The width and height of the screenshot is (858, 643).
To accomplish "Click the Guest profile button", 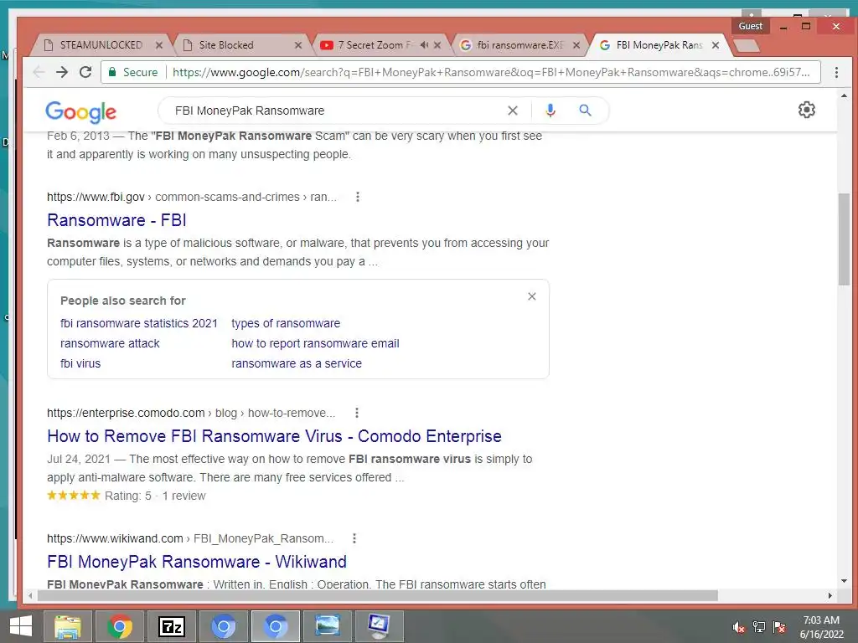I will (750, 26).
